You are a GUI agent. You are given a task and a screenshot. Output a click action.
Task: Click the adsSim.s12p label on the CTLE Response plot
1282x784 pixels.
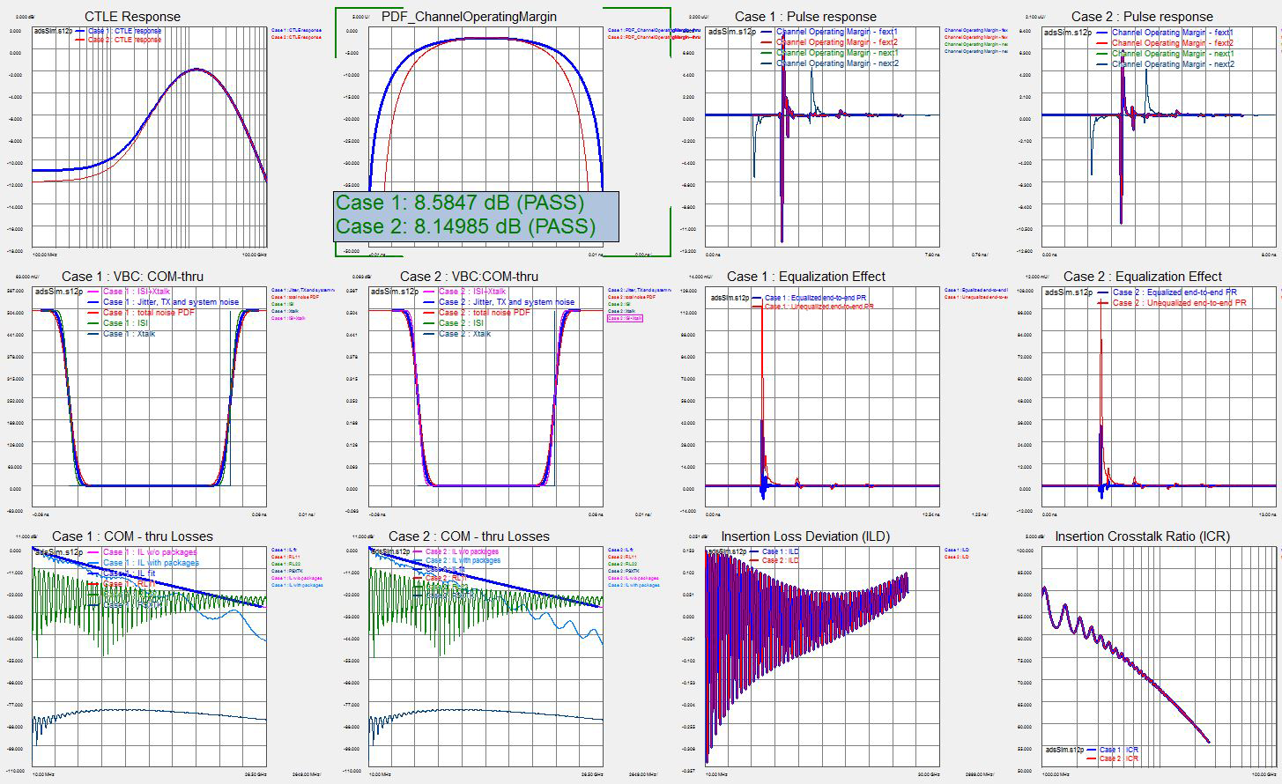pyautogui.click(x=50, y=31)
